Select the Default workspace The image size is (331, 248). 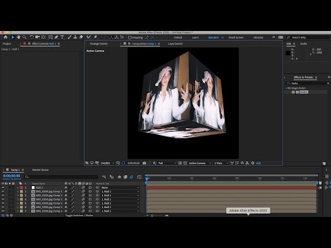[x=178, y=37]
